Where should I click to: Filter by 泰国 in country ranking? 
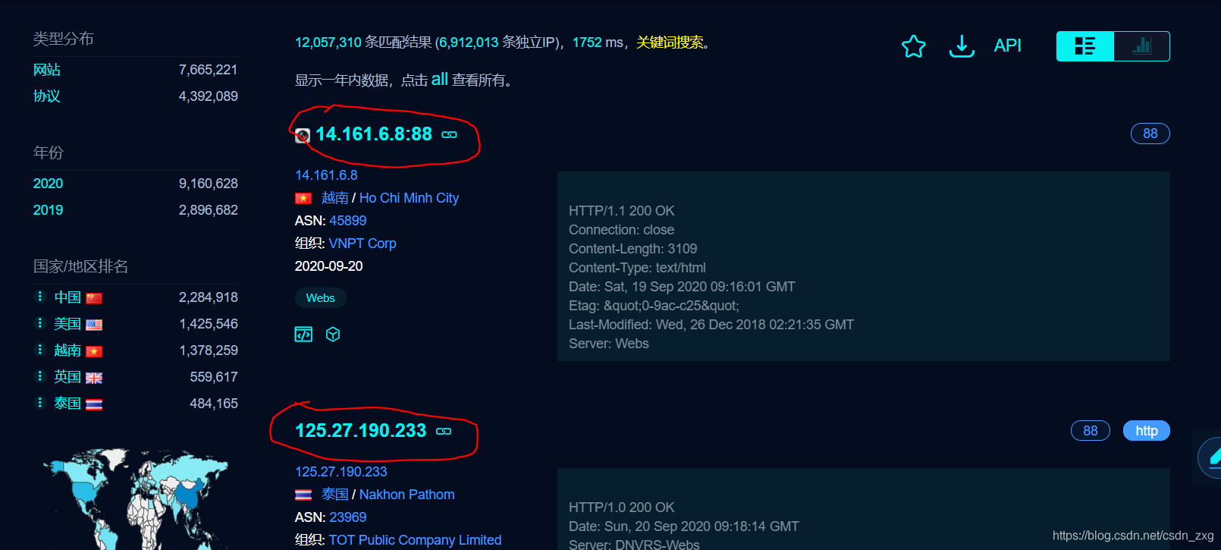tap(67, 404)
